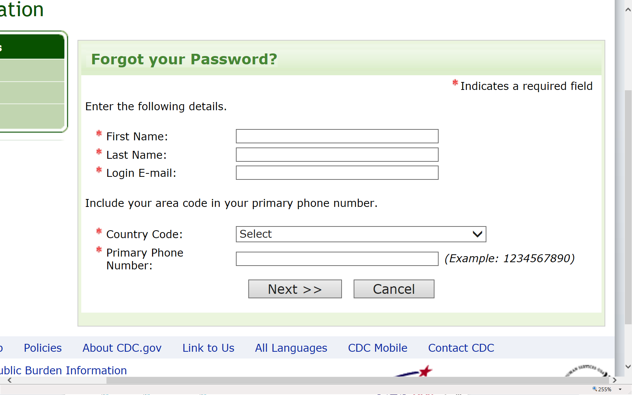
Task: Open the All Languages link
Action: click(x=291, y=348)
